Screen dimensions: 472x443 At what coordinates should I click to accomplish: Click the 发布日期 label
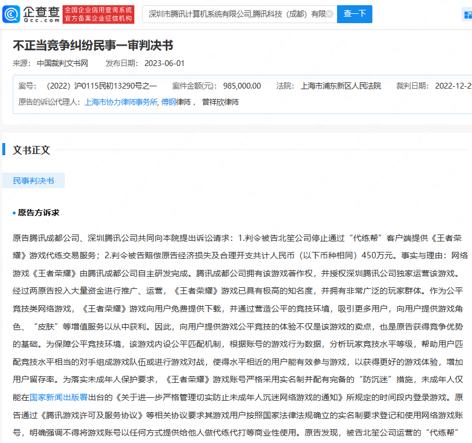click(x=122, y=64)
